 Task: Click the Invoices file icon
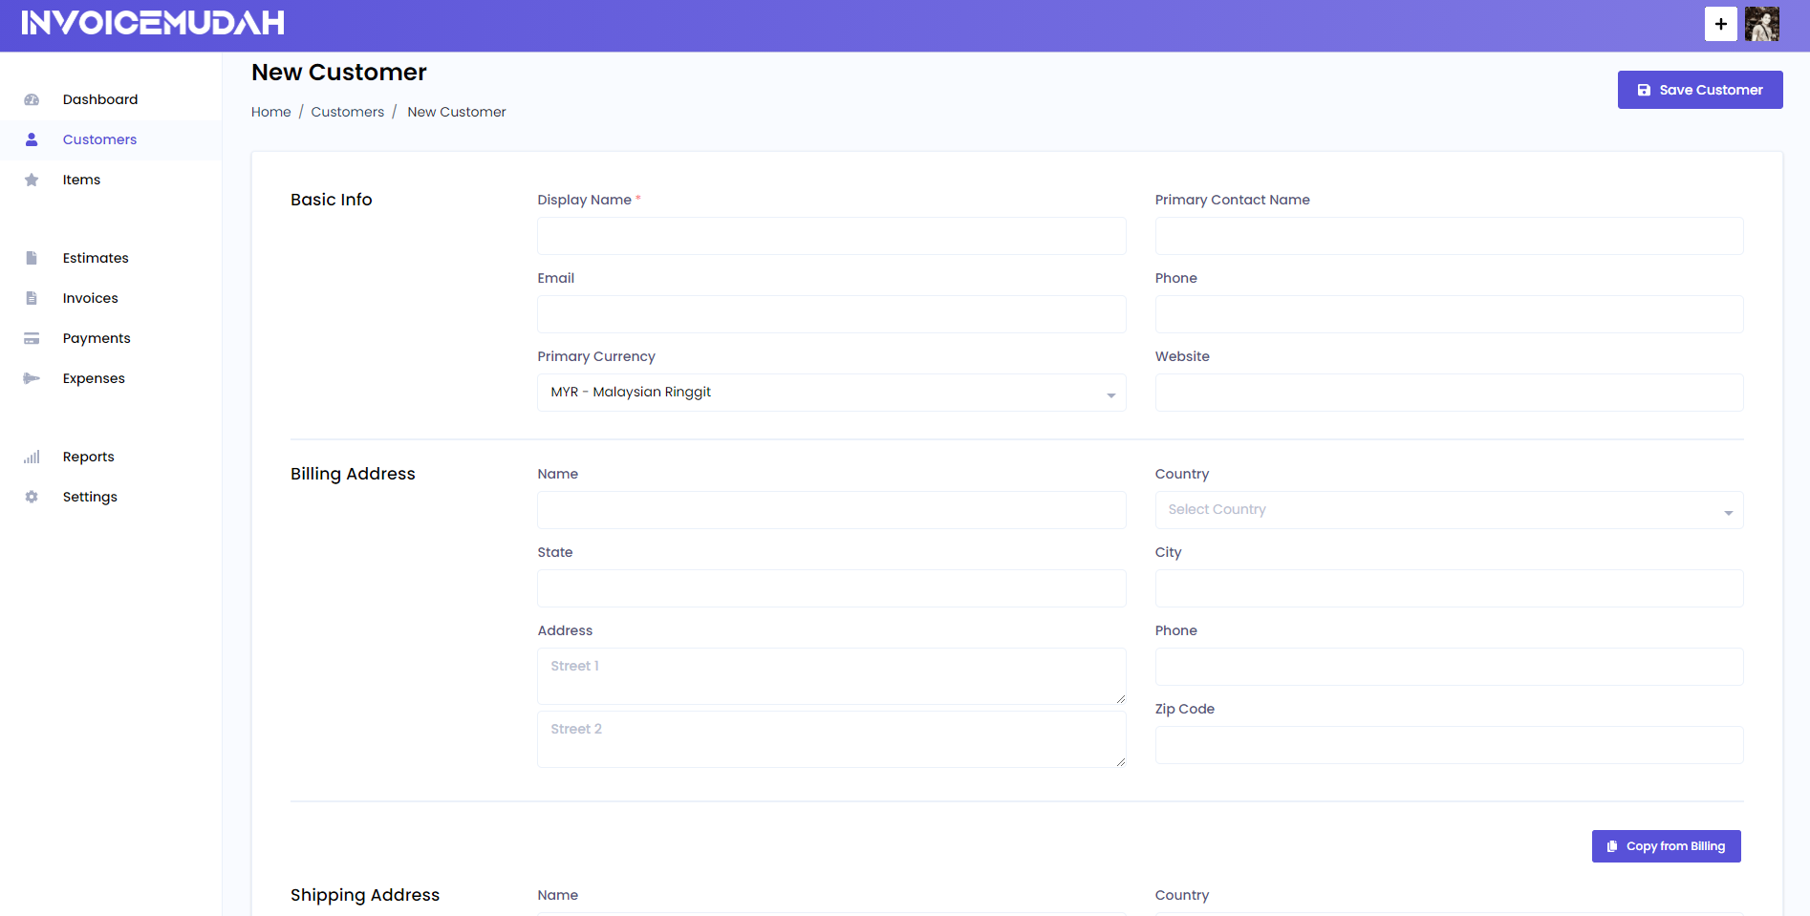32,297
